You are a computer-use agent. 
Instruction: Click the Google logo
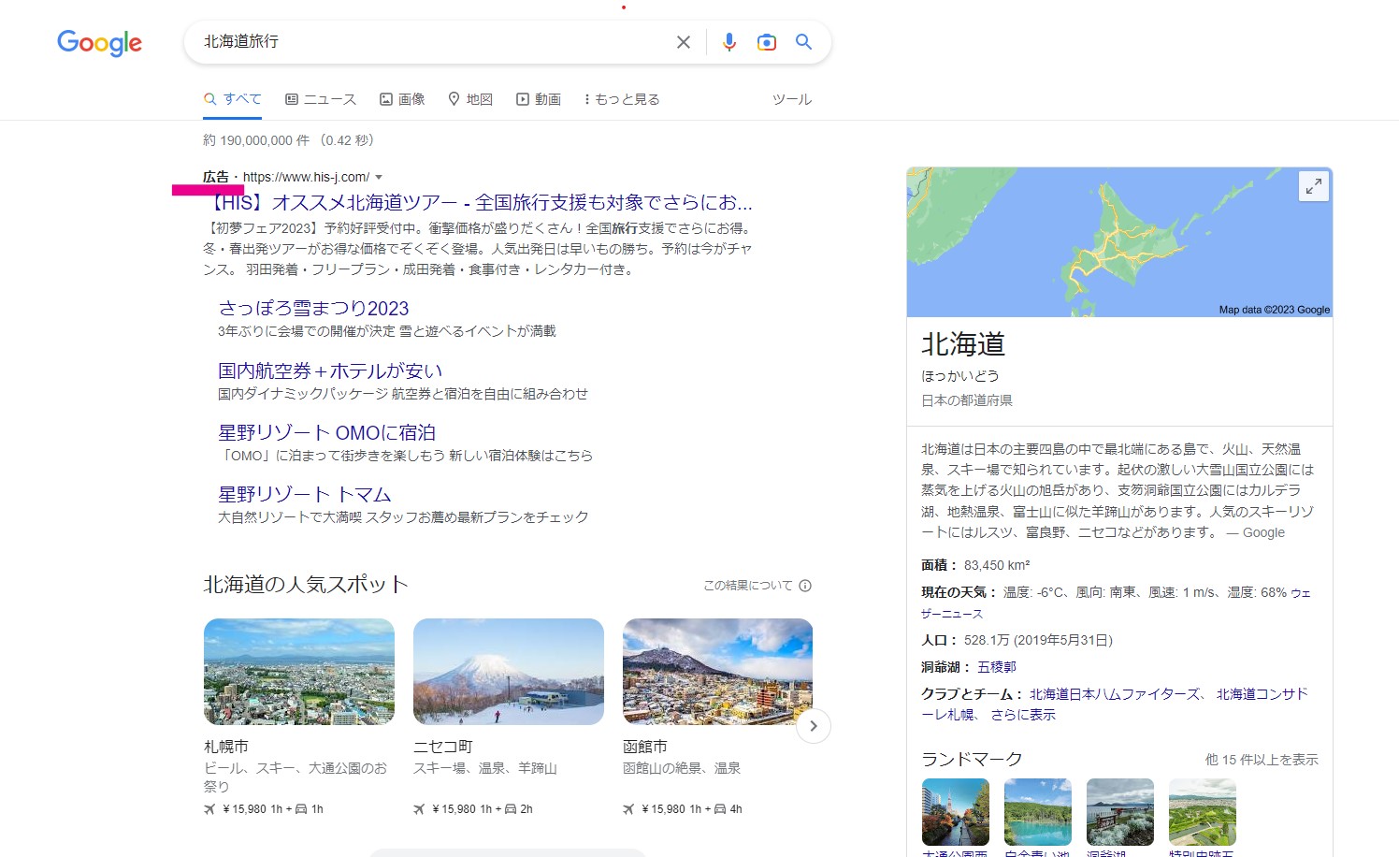coord(99,42)
